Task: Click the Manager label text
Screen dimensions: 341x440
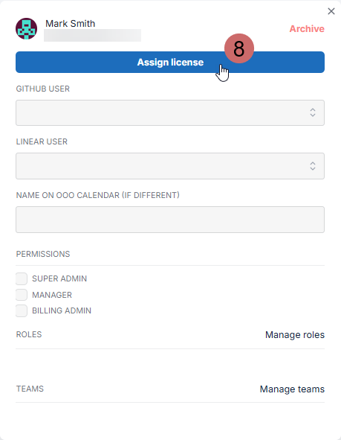Action: click(52, 295)
